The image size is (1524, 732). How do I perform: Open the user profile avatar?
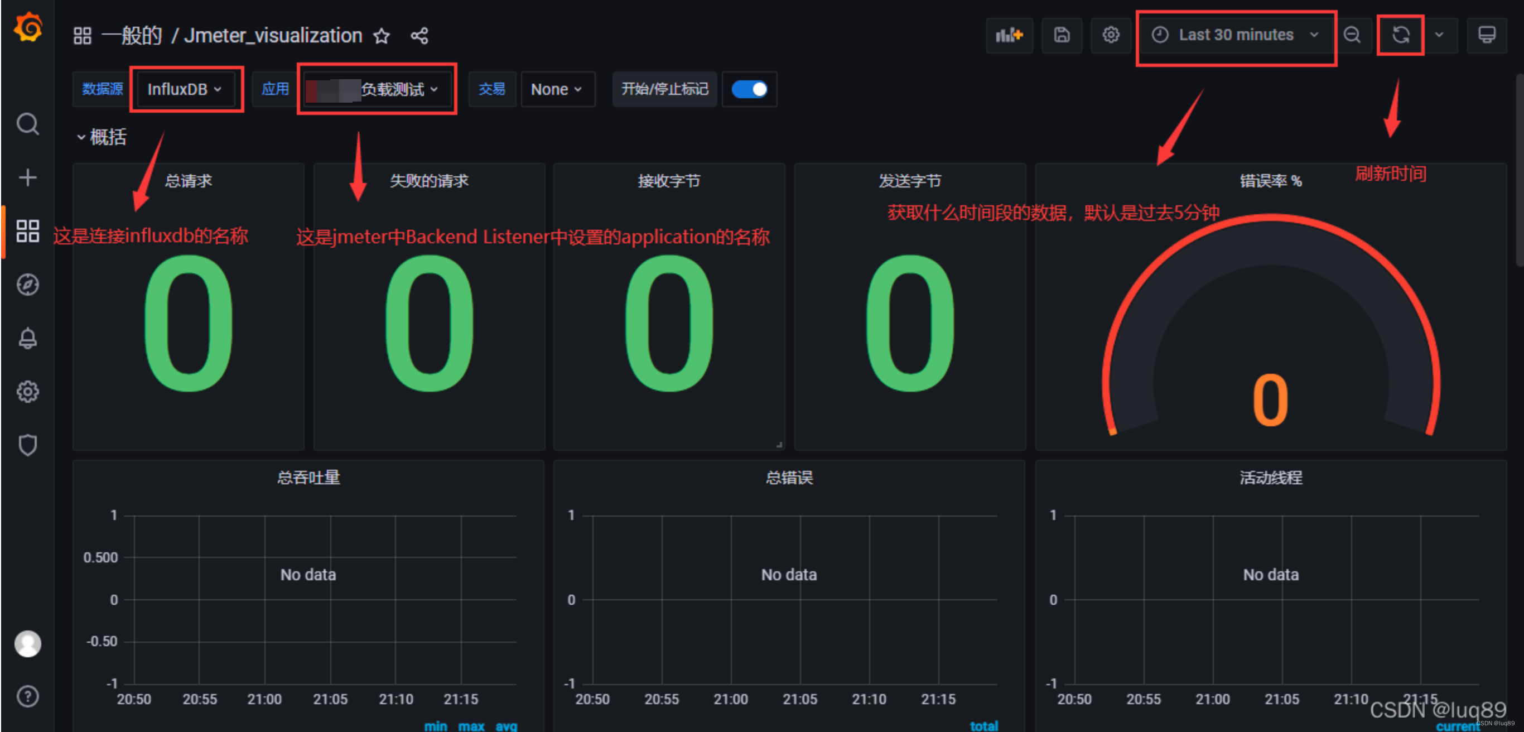tap(28, 643)
